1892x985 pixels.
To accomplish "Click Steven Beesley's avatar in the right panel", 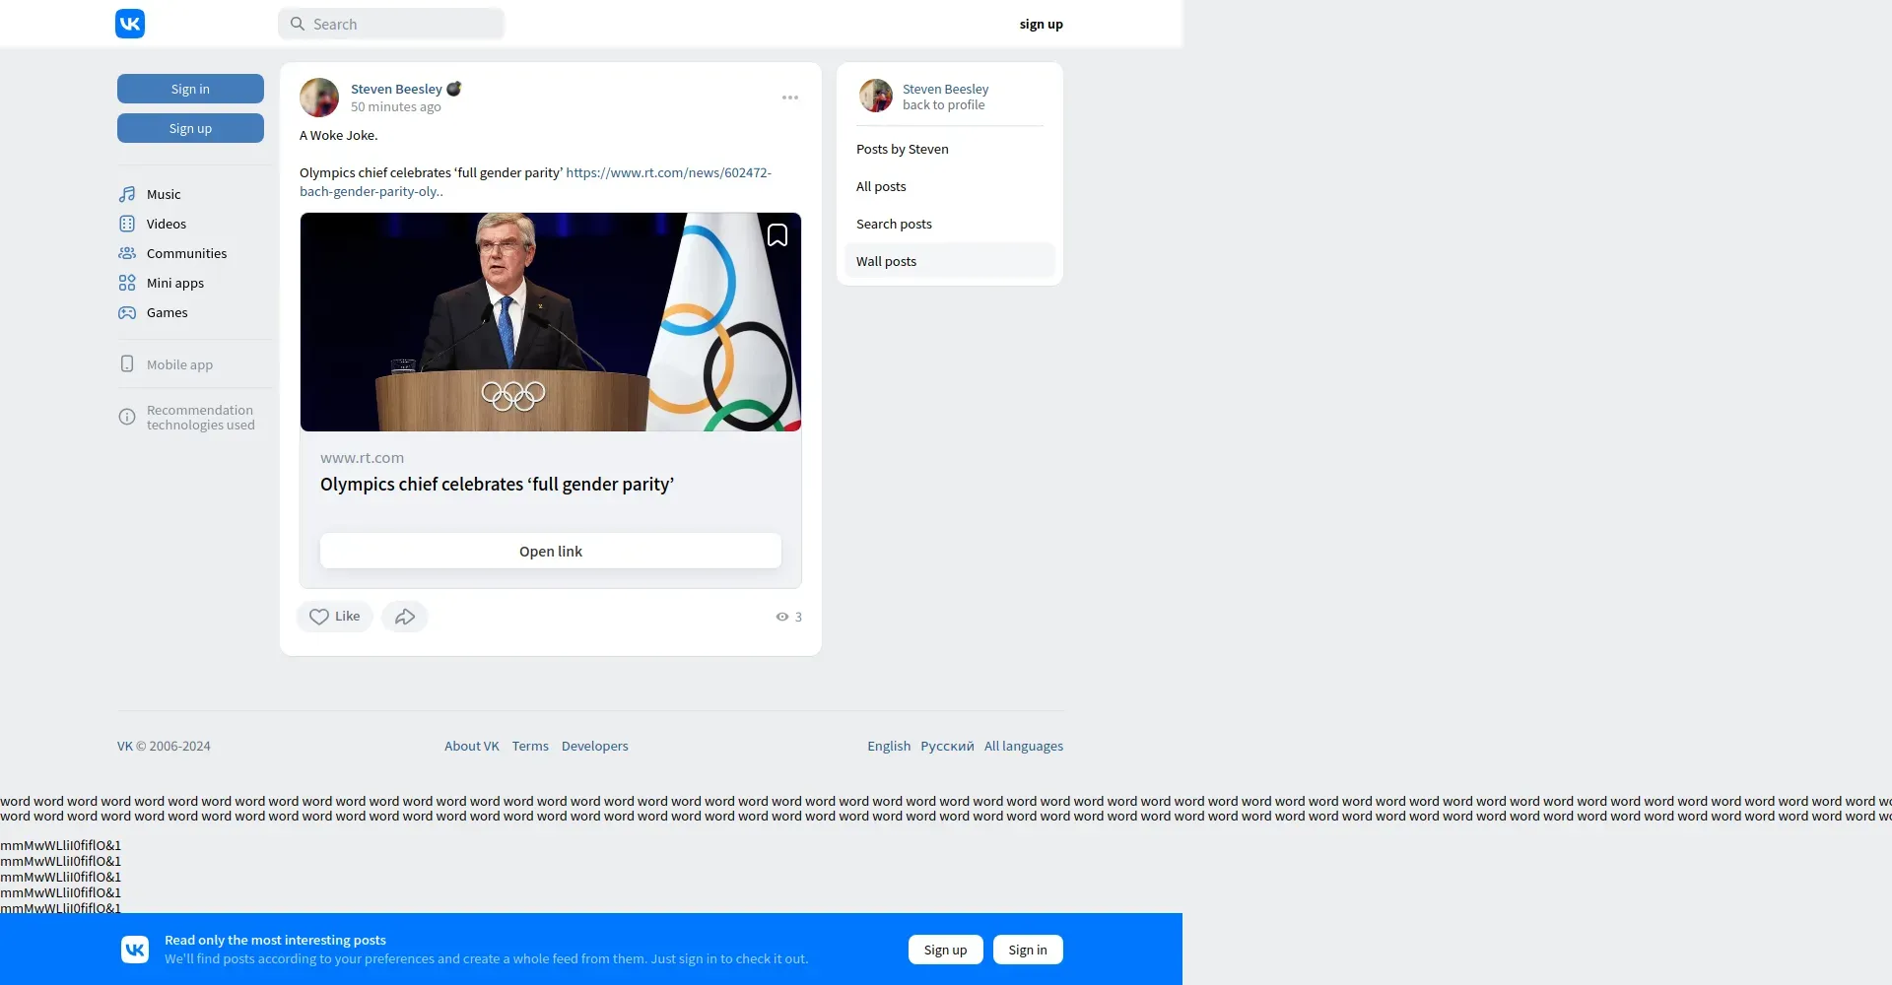I will tap(876, 96).
